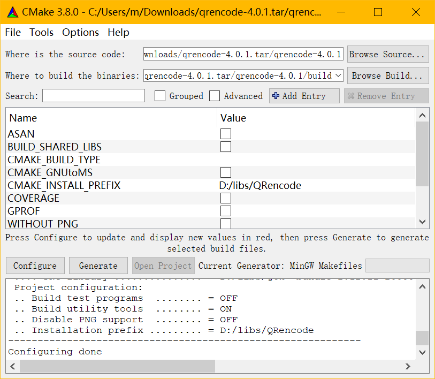Enable the ASAN checkbox
Image resolution: width=435 pixels, height=379 pixels.
(x=226, y=134)
